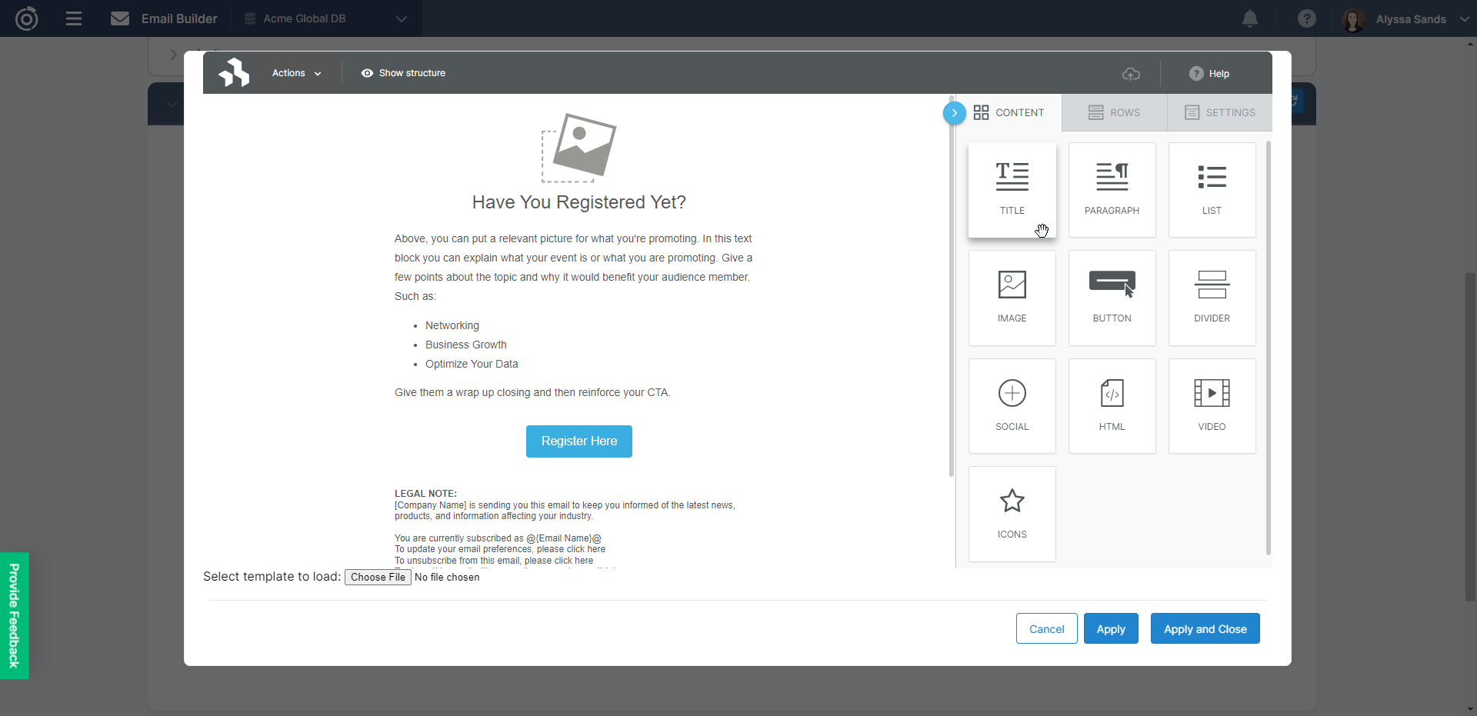Screen dimensions: 1477x716
Task: Choose the Image content block
Action: (x=1012, y=298)
